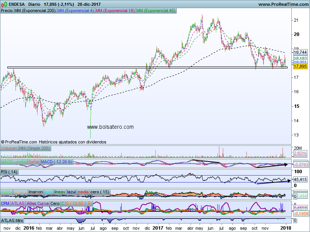Select the MM (Exponencial 200) indicator label

(34, 10)
